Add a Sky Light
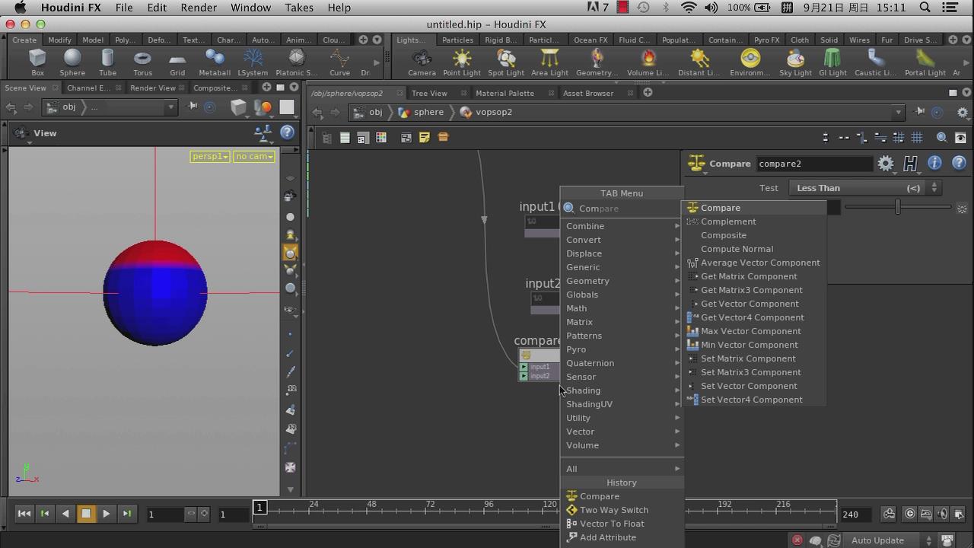 (x=795, y=62)
